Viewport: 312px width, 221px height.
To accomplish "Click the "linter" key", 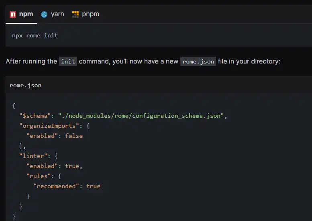I will click(x=33, y=156).
